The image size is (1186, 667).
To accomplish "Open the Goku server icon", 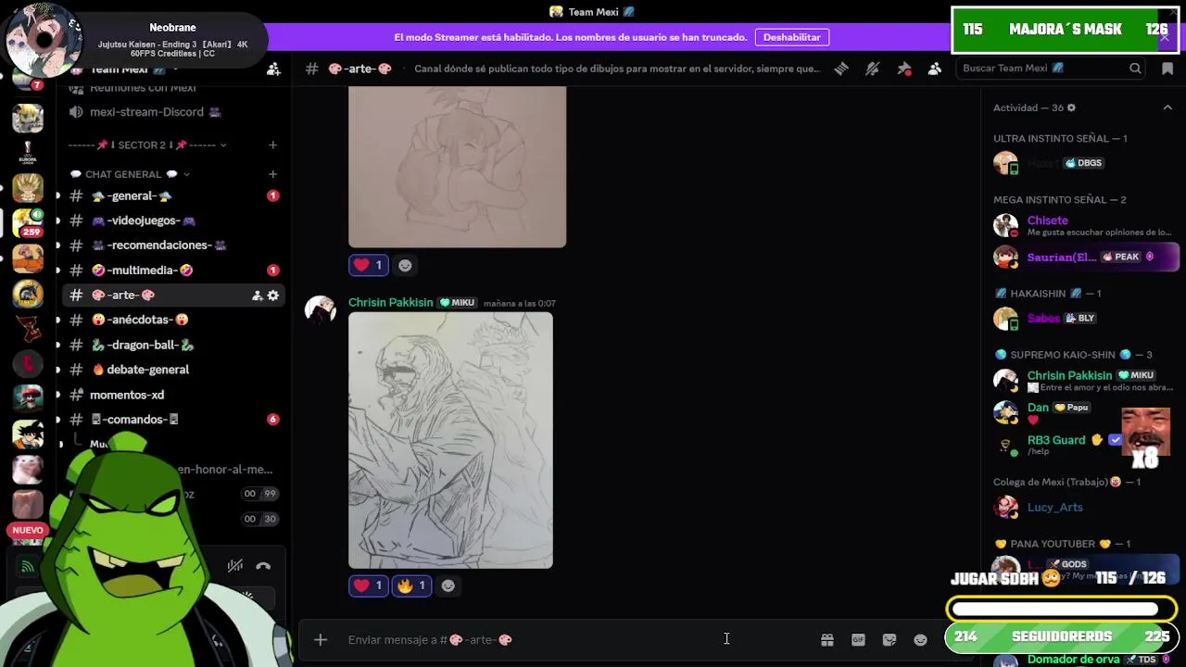I will tap(28, 434).
